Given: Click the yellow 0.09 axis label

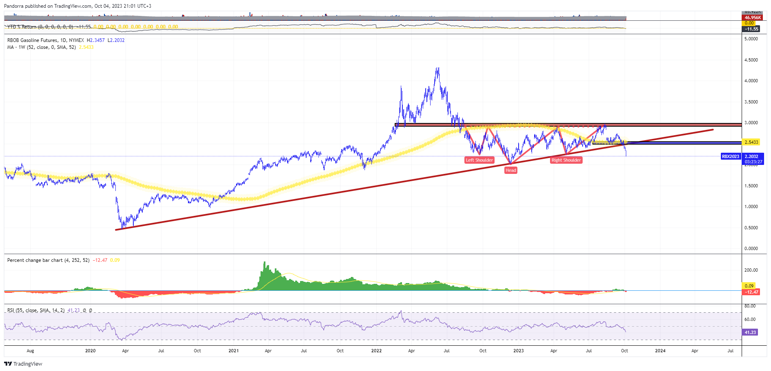Looking at the screenshot, I should 749,286.
